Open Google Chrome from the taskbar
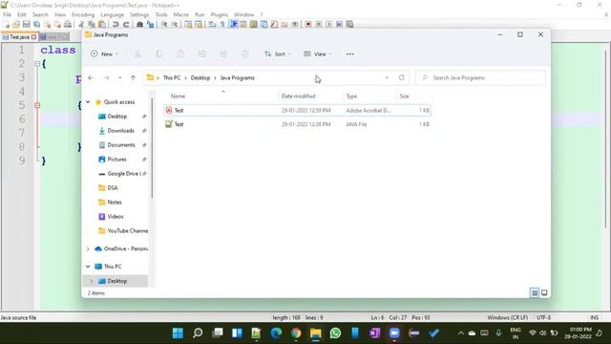This screenshot has height=344, width=611. [x=296, y=333]
